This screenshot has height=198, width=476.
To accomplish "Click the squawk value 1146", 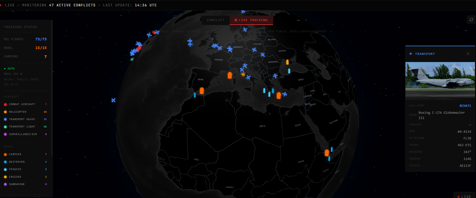I will (x=467, y=159).
